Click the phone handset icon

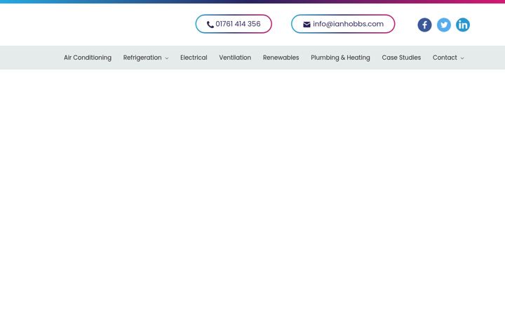[210, 25]
